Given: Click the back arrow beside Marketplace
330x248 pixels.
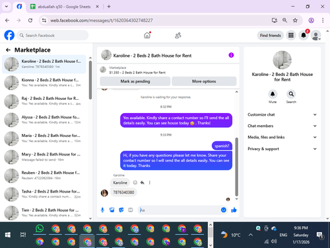Looking at the screenshot, I should pyautogui.click(x=8, y=50).
